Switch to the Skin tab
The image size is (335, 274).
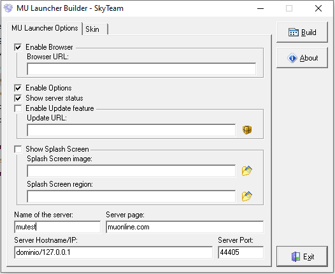click(95, 29)
